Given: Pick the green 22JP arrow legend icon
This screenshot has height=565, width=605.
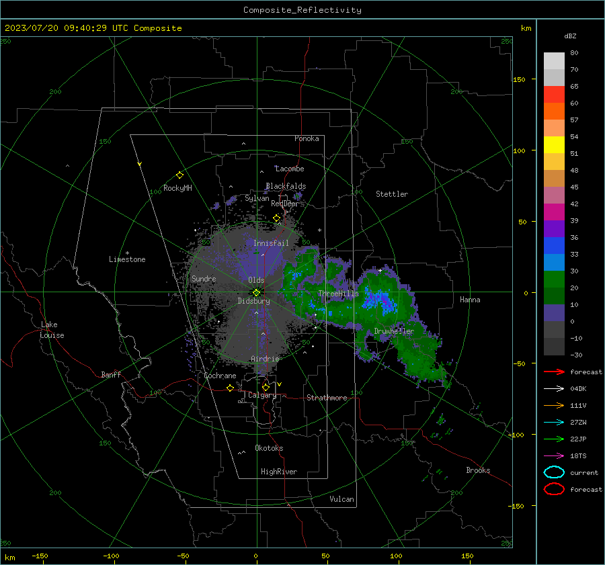Looking at the screenshot, I should click(554, 439).
